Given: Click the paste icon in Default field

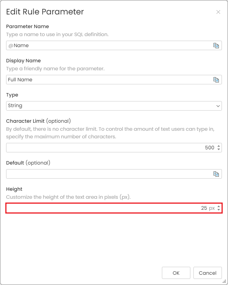Looking at the screenshot, I should point(216,174).
